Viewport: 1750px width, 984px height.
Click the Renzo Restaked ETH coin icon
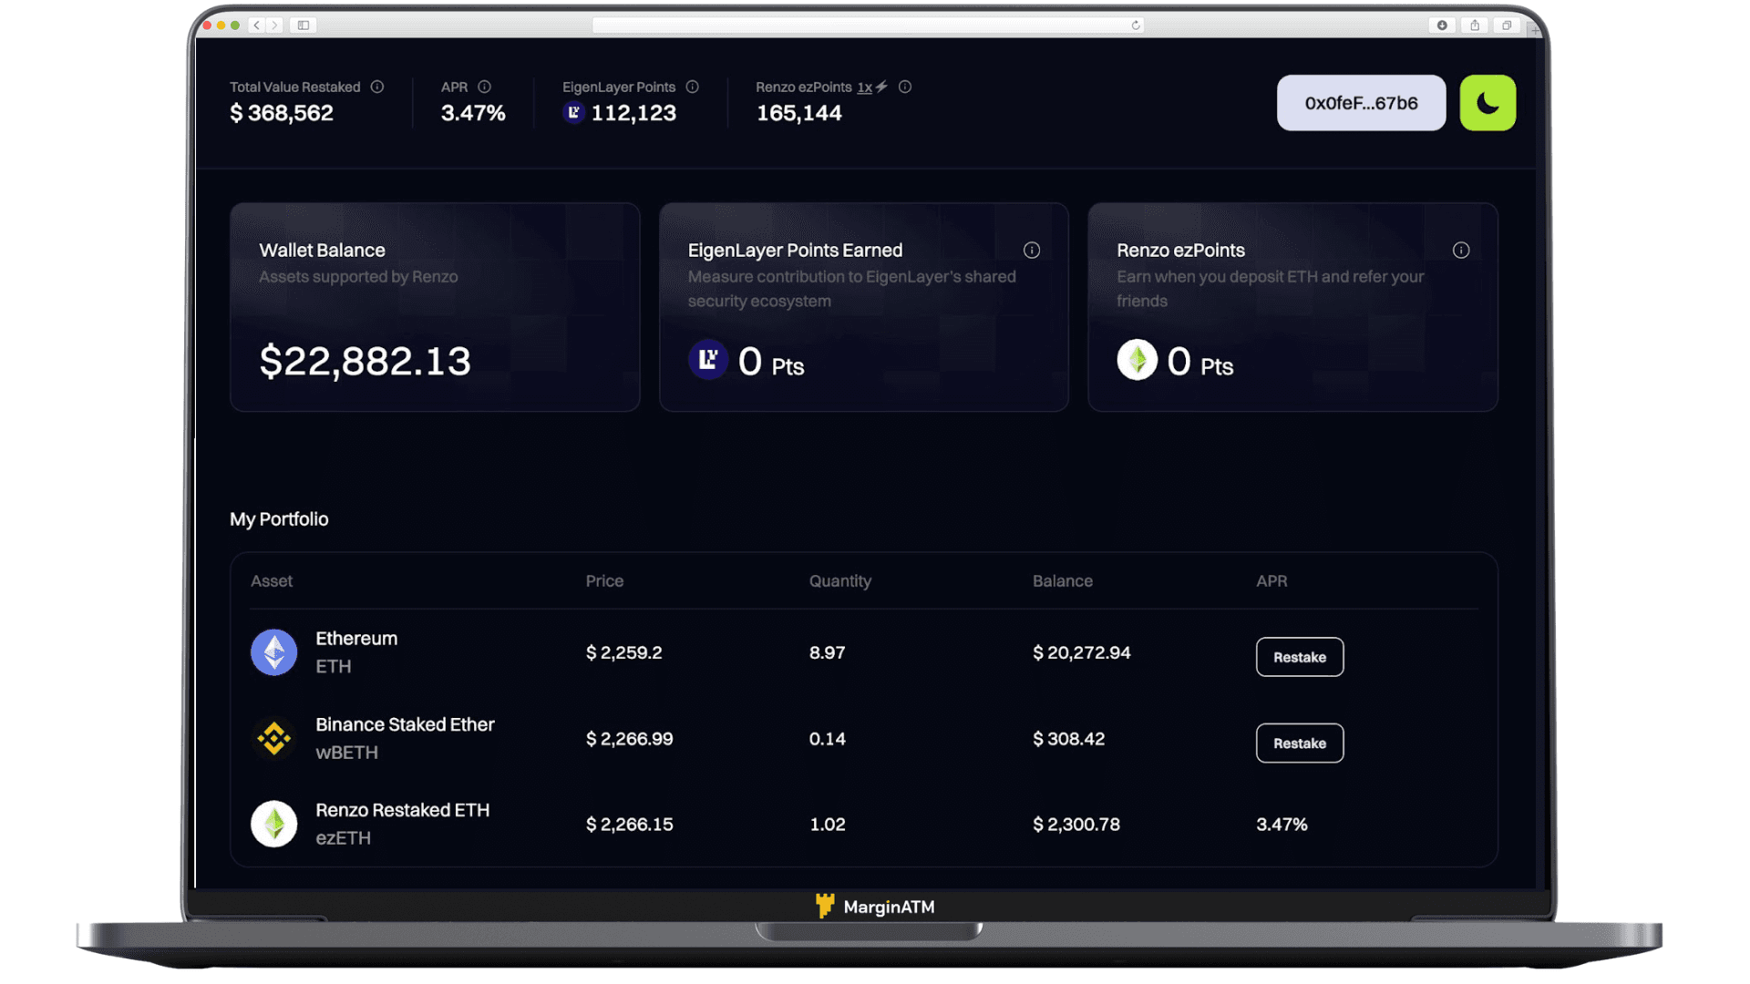pyautogui.click(x=273, y=824)
